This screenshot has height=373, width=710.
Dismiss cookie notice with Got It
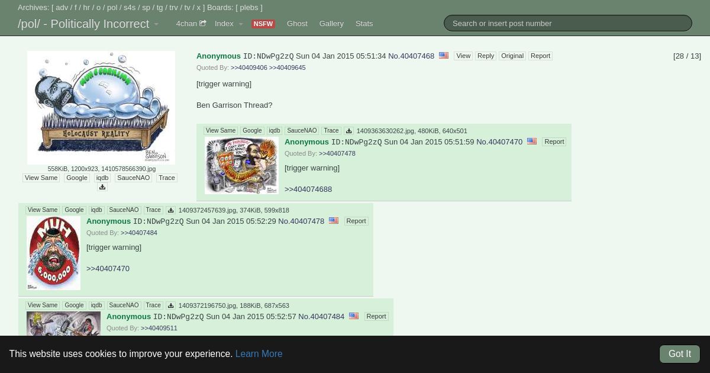click(680, 354)
